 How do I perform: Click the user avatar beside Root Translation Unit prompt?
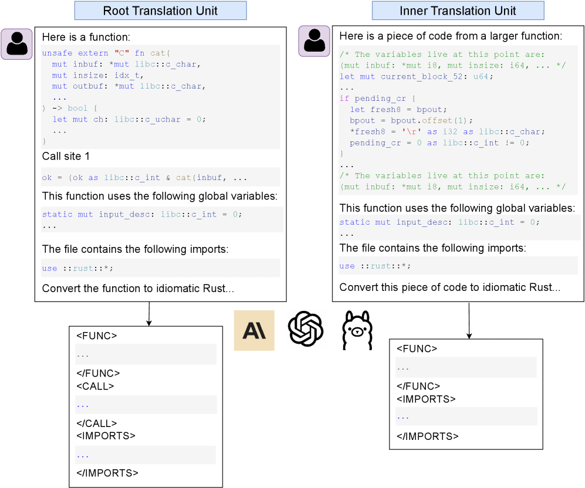[16, 45]
